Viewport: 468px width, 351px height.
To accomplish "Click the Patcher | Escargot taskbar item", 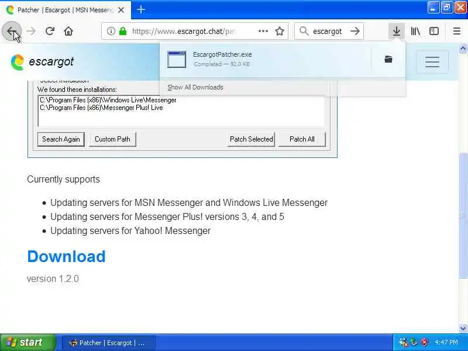I will (x=109, y=343).
